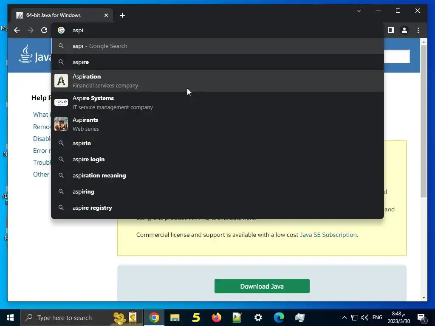Click the Aspire Systems logo thumbnail
Screen dimensions: 435x326
(x=61, y=102)
